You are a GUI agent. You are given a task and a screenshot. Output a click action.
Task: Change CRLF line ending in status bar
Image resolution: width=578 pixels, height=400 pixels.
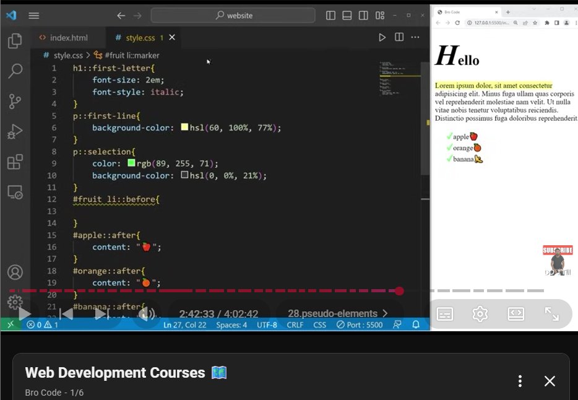tap(295, 325)
